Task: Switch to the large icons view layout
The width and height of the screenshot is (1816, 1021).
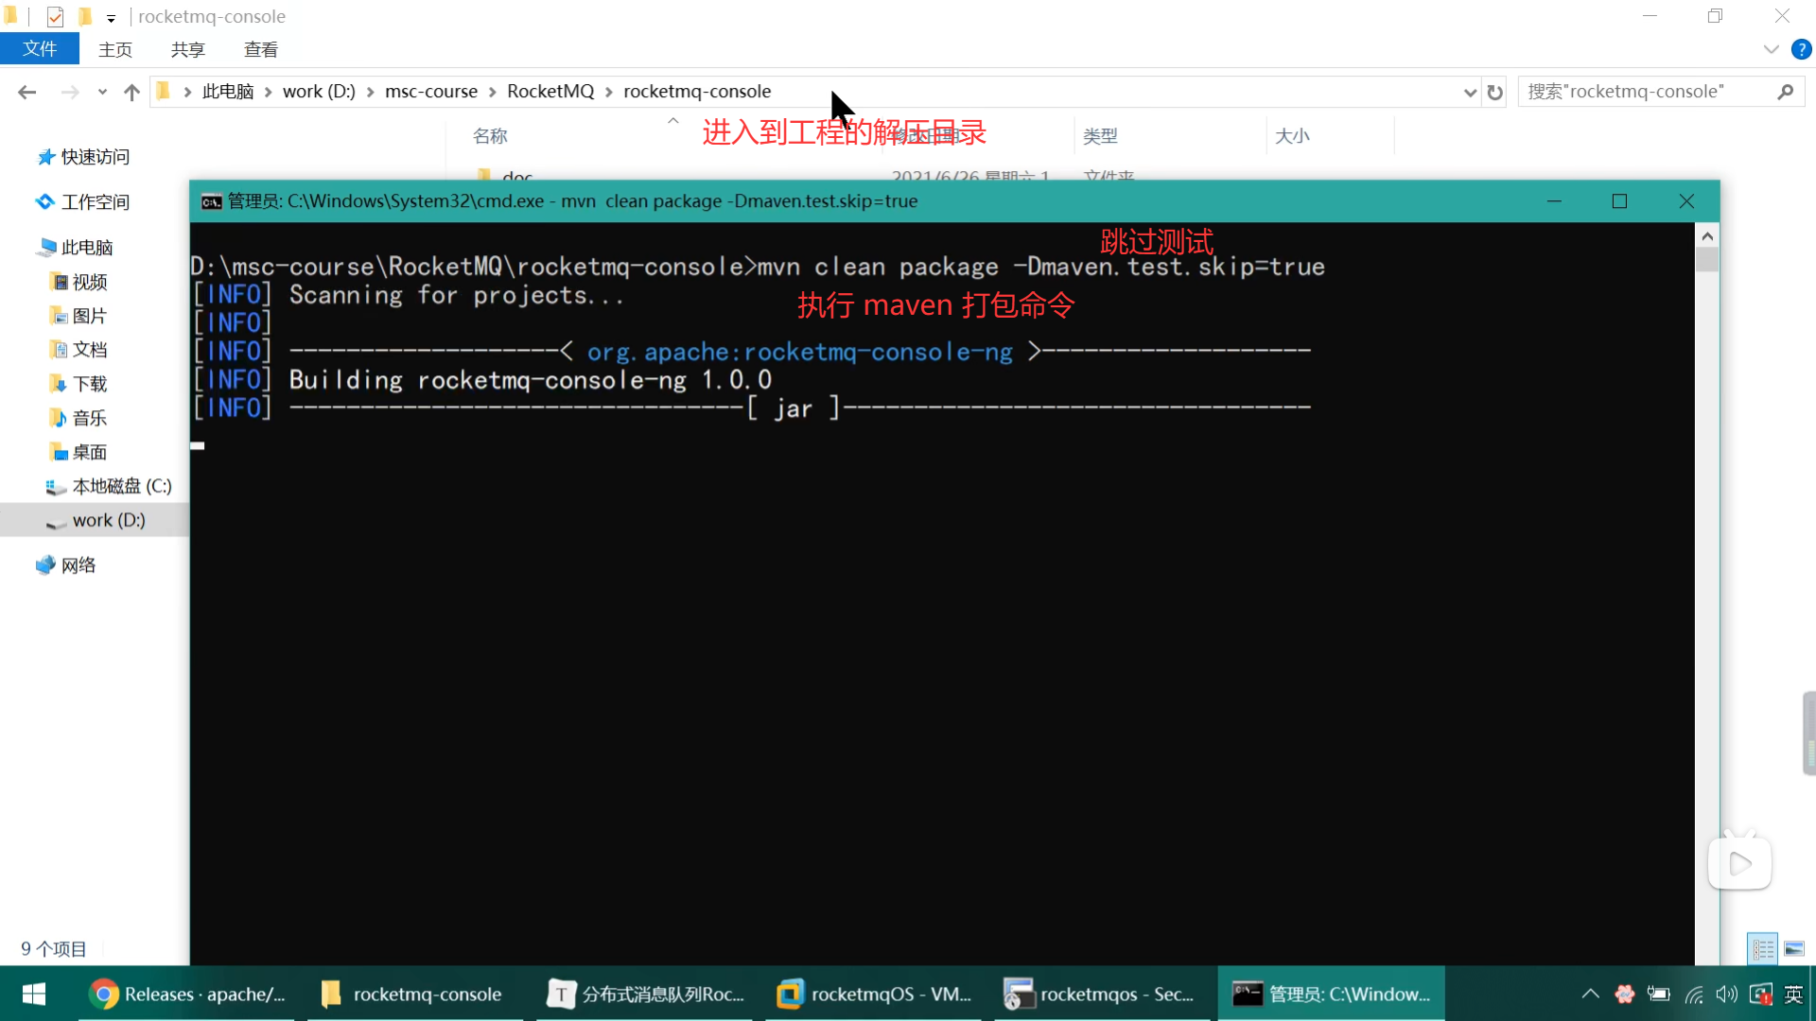Action: tap(1794, 948)
